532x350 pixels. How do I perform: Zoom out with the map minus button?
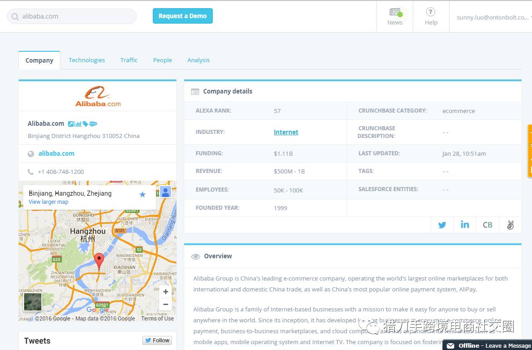[166, 304]
